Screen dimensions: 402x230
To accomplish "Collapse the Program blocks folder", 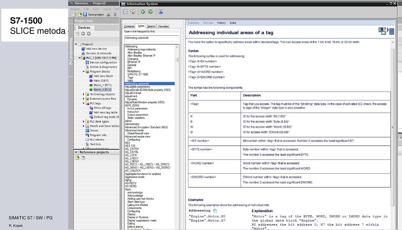I will tap(84, 71).
